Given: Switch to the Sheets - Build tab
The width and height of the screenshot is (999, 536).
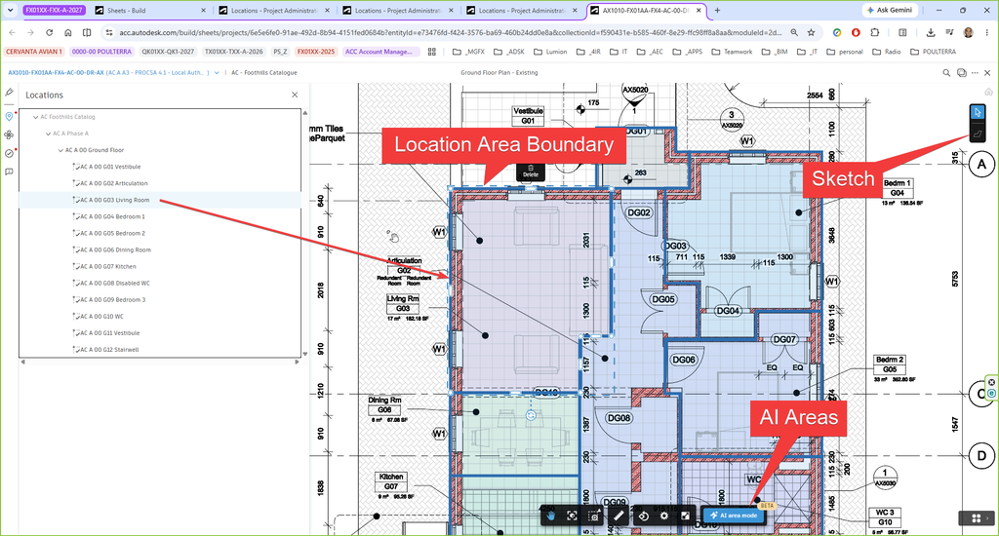Looking at the screenshot, I should [x=150, y=10].
